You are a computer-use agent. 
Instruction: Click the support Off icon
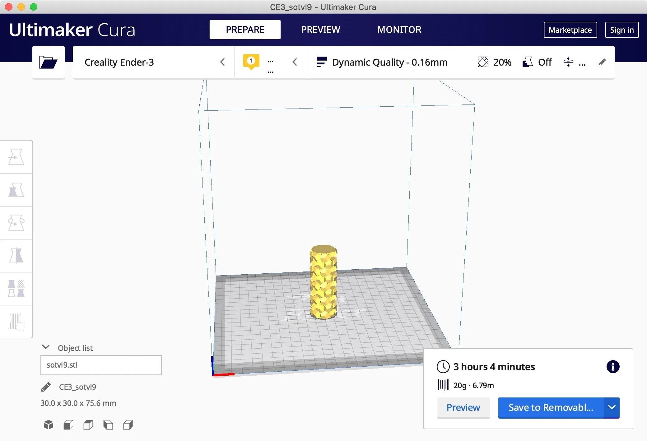tap(527, 62)
